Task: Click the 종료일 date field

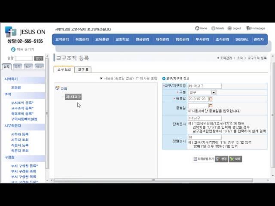Action: [198, 106]
